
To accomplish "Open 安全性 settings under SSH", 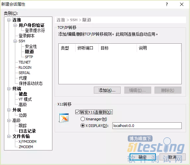I will click(31, 46).
